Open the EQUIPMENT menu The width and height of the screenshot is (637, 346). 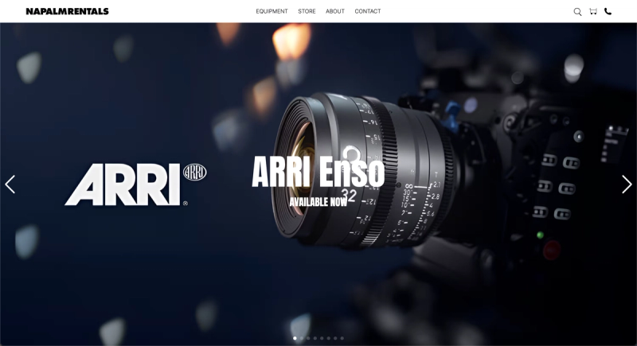pyautogui.click(x=272, y=11)
